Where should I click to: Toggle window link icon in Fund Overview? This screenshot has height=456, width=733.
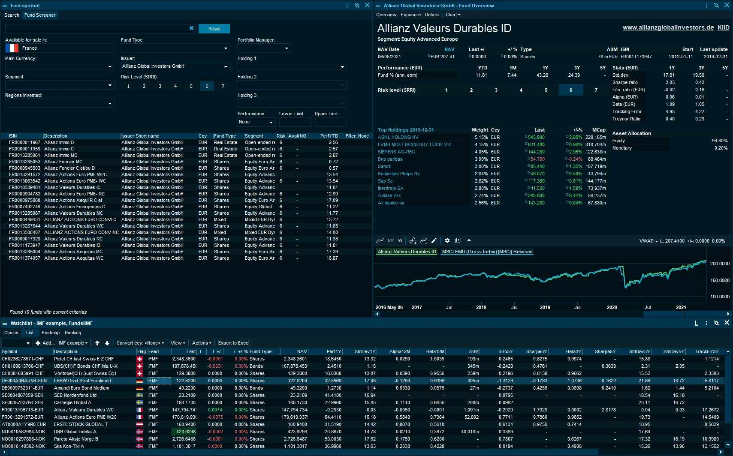(716, 6)
